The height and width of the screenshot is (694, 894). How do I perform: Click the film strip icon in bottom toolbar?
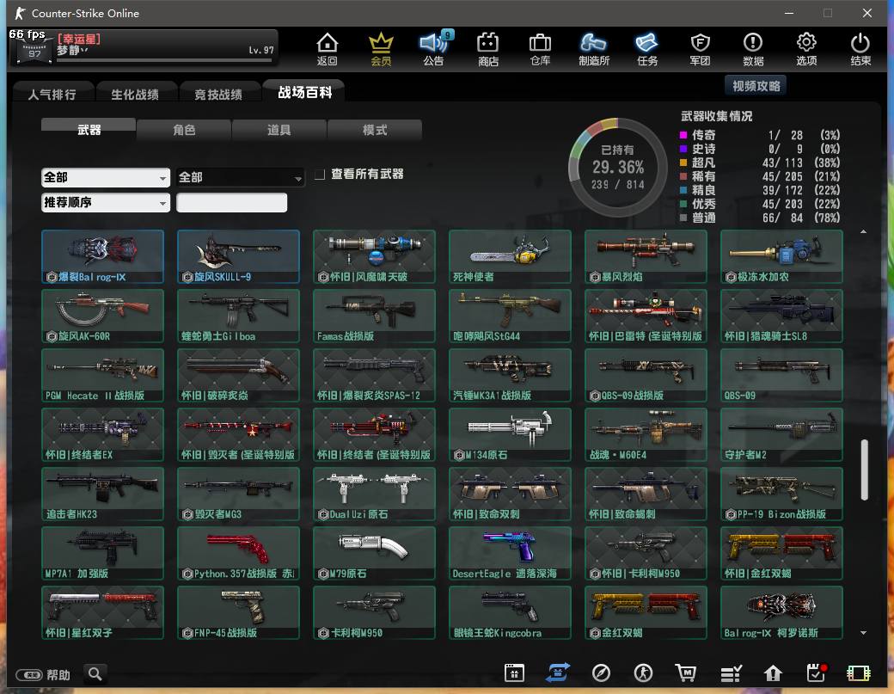pyautogui.click(x=859, y=673)
